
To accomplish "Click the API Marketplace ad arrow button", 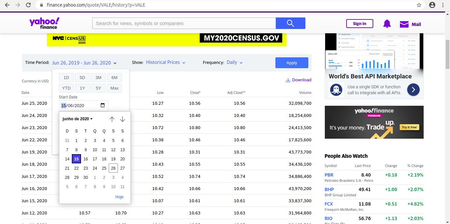I will click(413, 89).
